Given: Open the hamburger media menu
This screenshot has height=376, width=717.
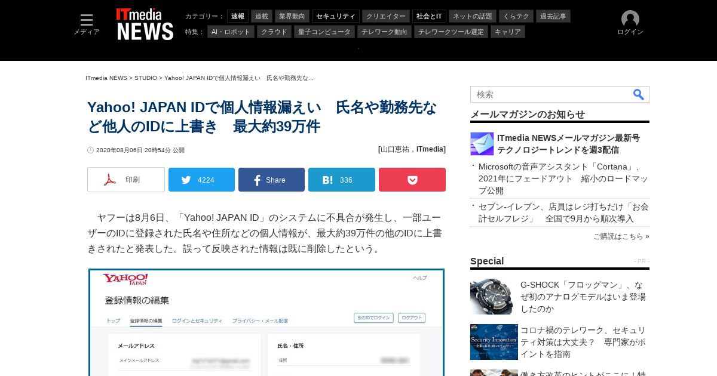Looking at the screenshot, I should (87, 20).
